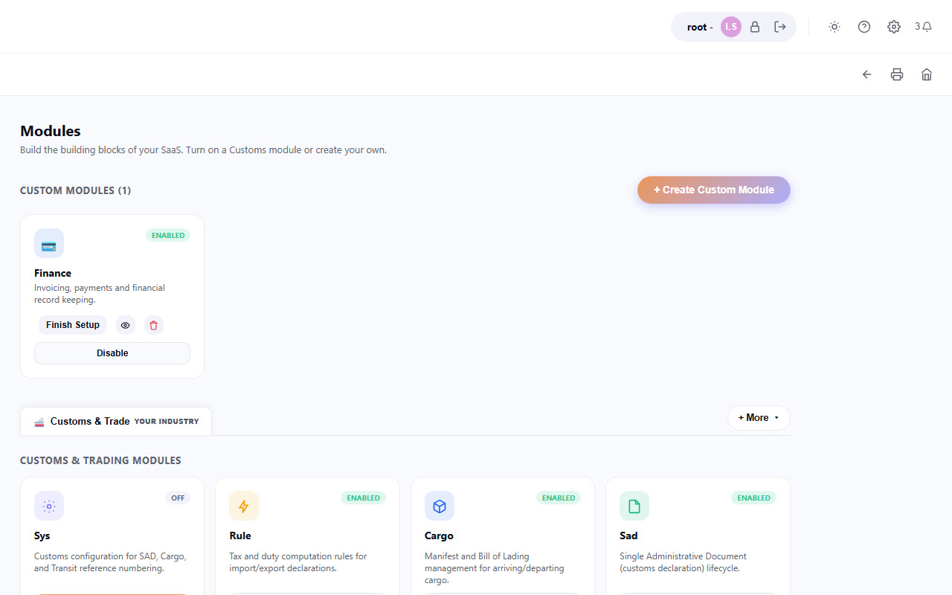The image size is (952, 595).
Task: Click the Sad module title
Action: click(628, 535)
